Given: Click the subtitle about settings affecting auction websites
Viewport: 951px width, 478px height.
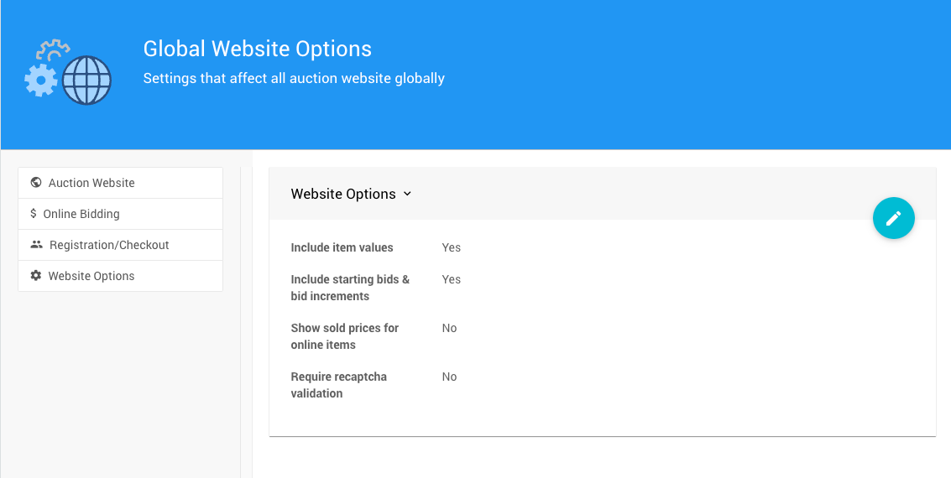Looking at the screenshot, I should tap(294, 79).
